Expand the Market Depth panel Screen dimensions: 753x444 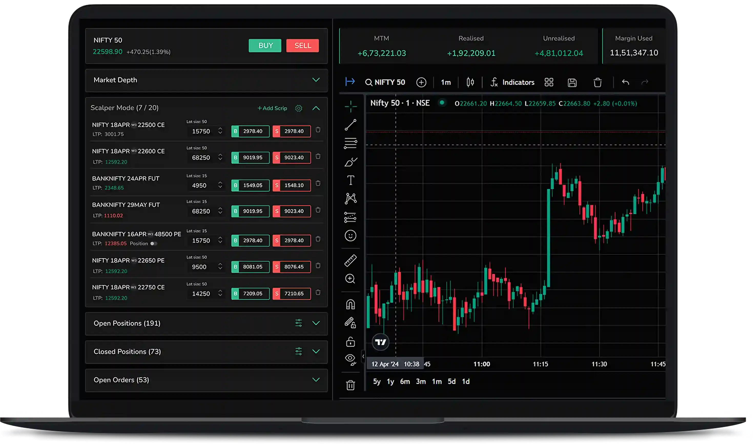[316, 80]
